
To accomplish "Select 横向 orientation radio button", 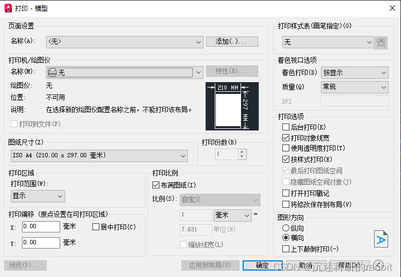I will pos(286,238).
